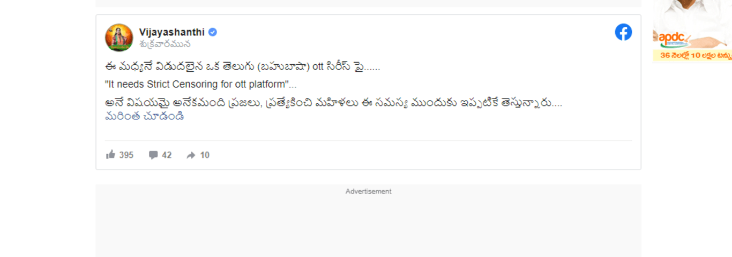
Task: View the 395 likes count
Action: pos(126,155)
